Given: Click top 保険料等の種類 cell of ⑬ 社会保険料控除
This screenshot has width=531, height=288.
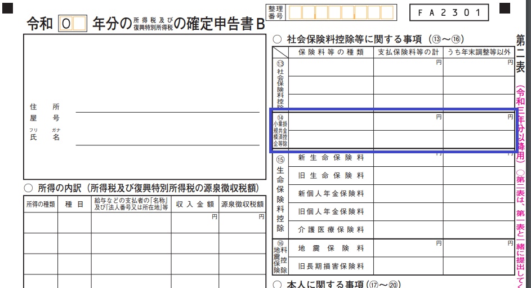Looking at the screenshot, I should [331, 67].
